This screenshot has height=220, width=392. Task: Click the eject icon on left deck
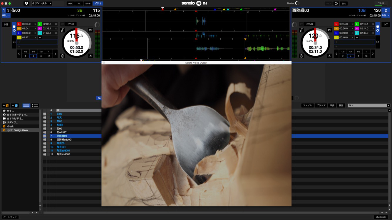(91, 56)
